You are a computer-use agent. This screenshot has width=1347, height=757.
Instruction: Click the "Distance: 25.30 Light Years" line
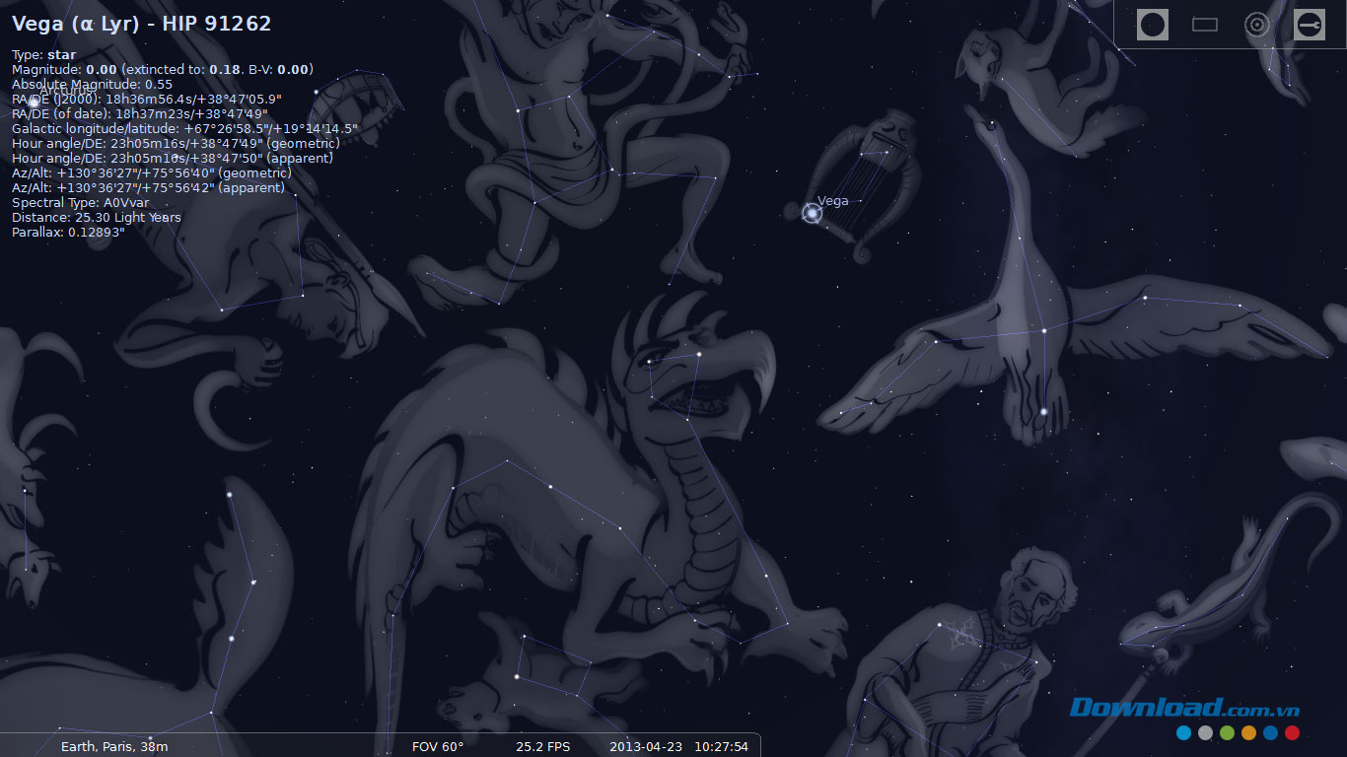(x=97, y=218)
